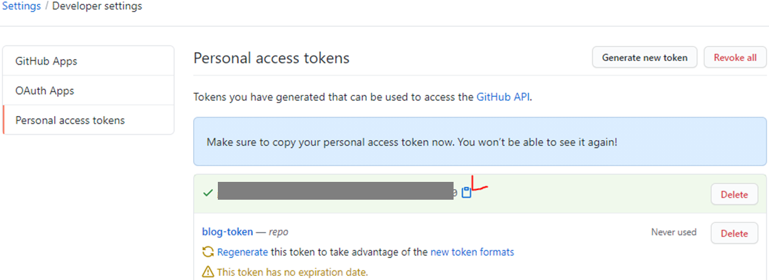
Task: Click the Revoke all button
Action: [735, 57]
